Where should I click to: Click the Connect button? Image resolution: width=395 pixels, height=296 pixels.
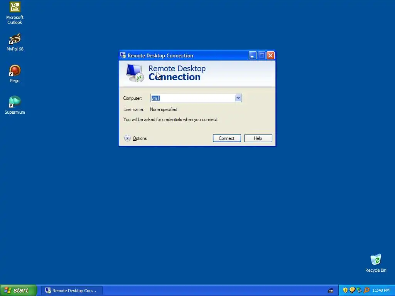coord(227,138)
